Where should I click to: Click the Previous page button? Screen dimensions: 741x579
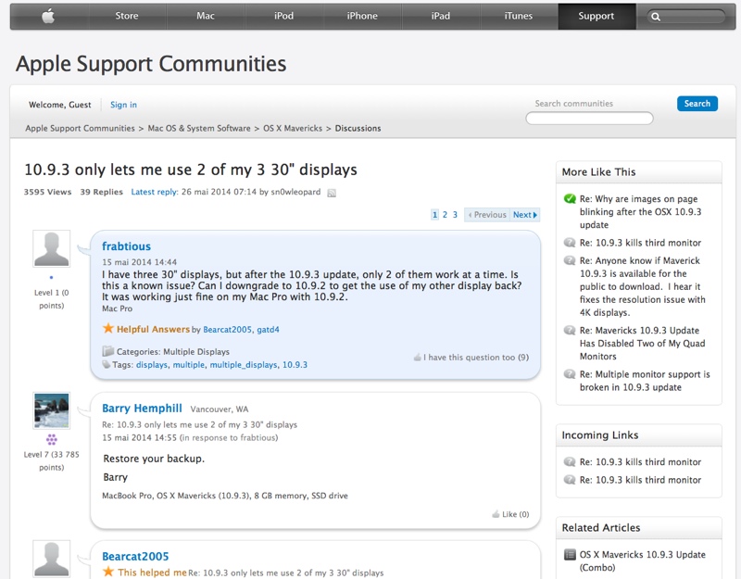click(x=487, y=215)
